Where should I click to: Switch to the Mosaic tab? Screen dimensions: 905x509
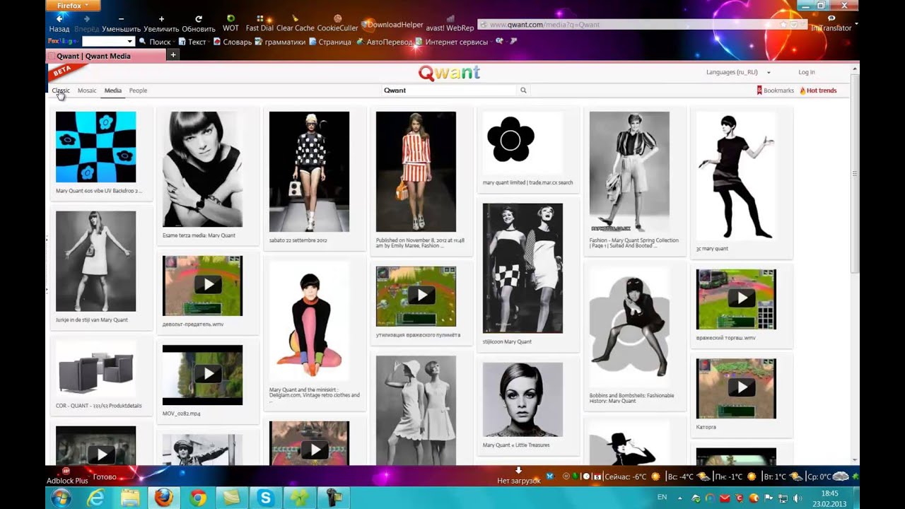click(87, 90)
